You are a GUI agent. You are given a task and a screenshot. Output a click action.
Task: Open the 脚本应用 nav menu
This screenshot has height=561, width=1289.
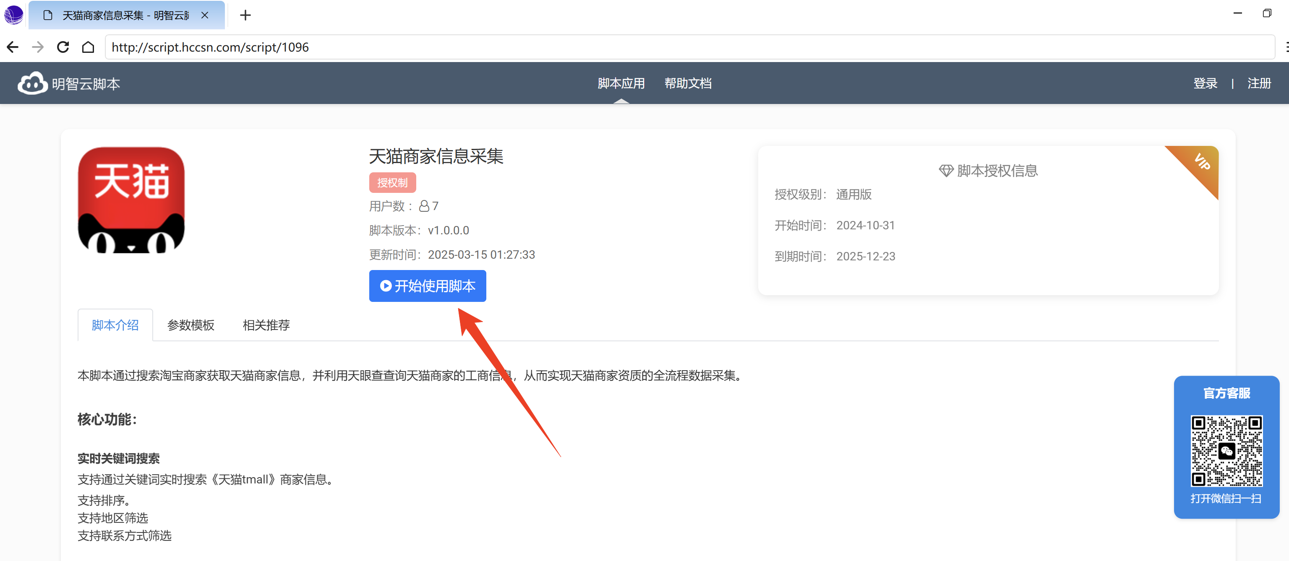621,83
